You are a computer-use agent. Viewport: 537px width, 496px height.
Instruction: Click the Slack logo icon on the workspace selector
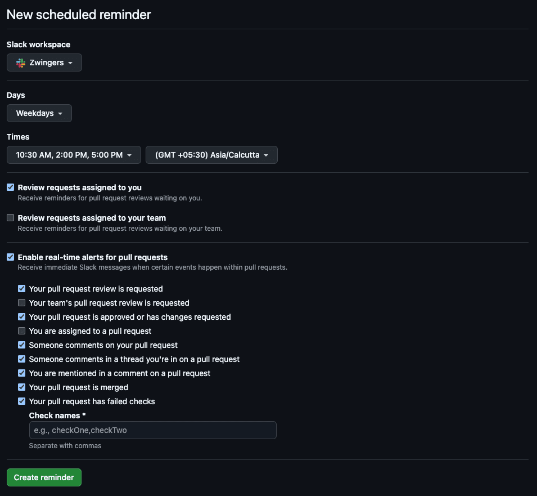(20, 62)
